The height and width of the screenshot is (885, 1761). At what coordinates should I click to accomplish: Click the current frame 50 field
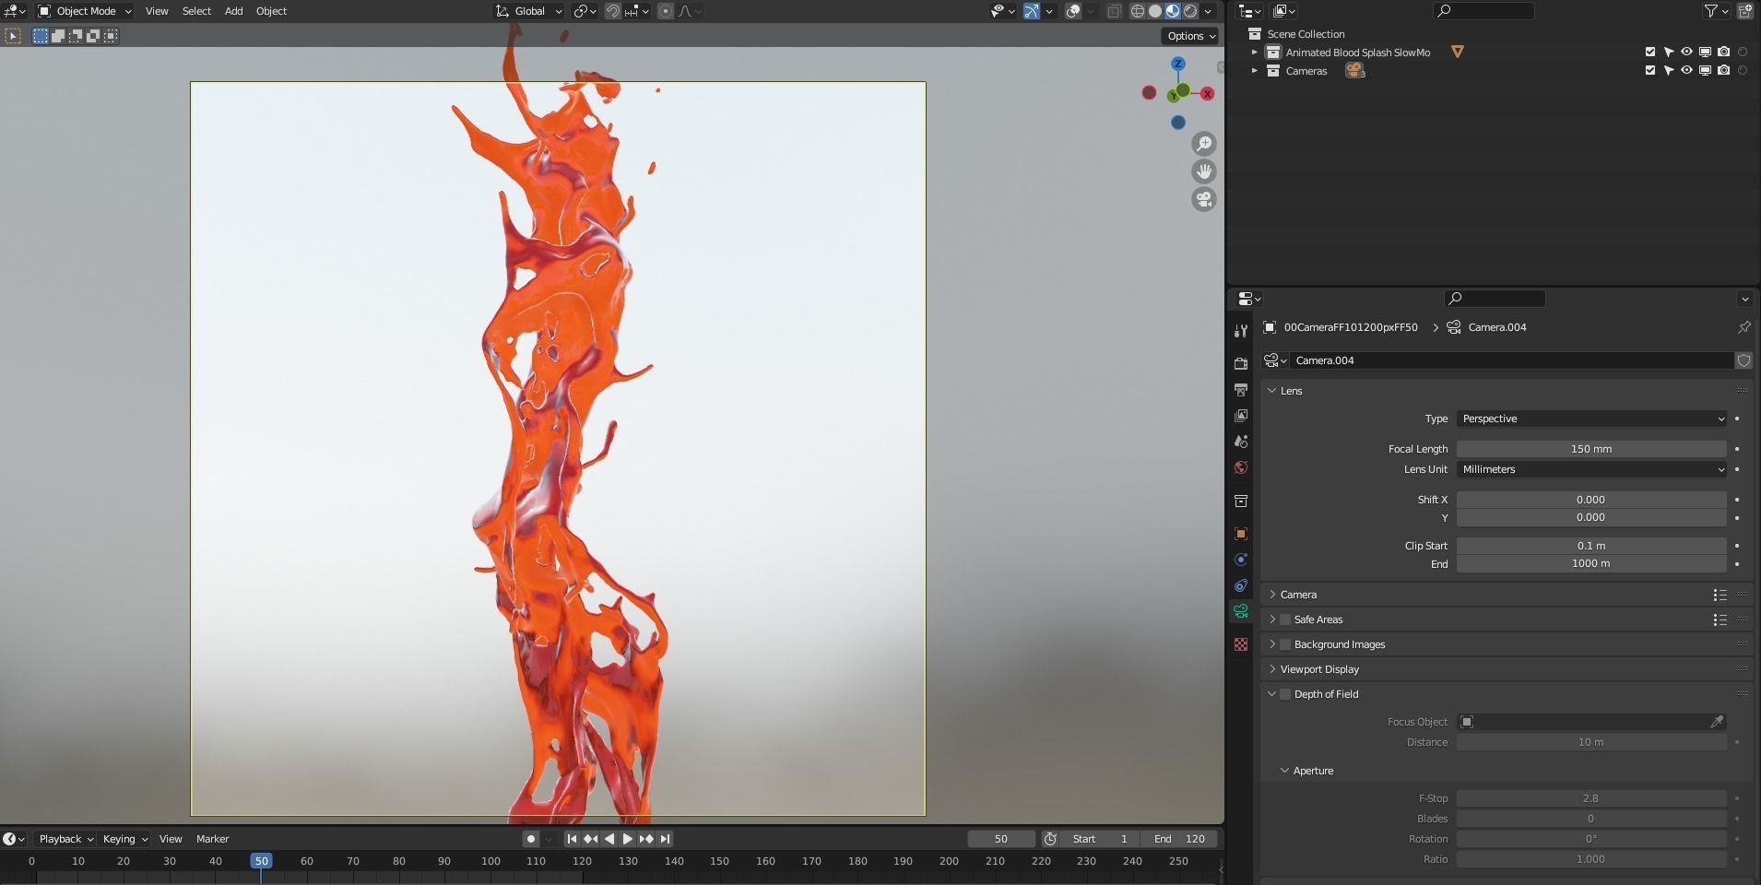(1001, 839)
